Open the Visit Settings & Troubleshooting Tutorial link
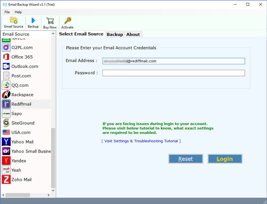Viewport: 267px width, 204px height. 141,141
